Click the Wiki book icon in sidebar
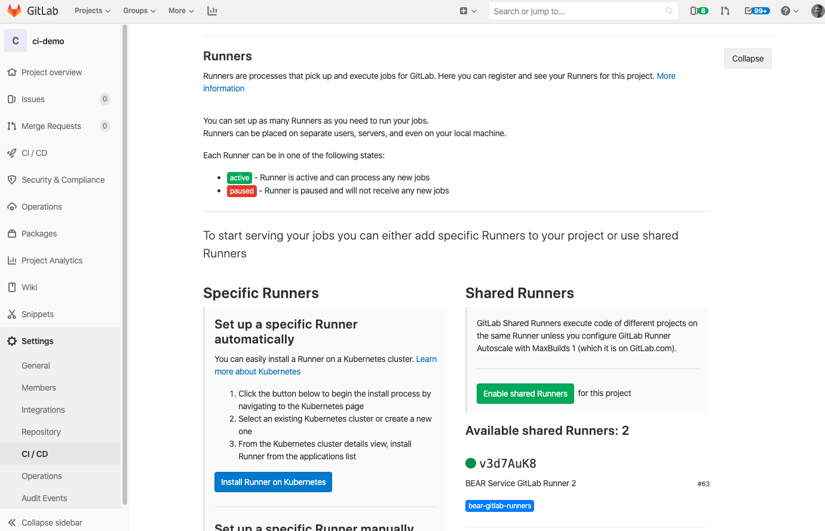The width and height of the screenshot is (825, 531). pos(12,287)
